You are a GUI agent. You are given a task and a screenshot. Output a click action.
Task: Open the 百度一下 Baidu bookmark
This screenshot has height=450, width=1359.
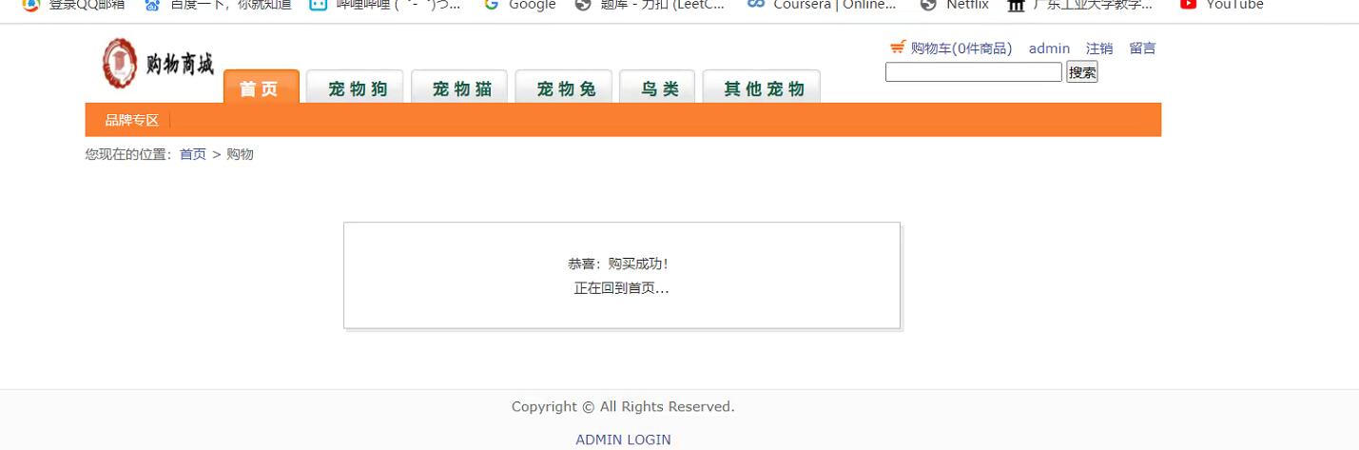(x=218, y=5)
